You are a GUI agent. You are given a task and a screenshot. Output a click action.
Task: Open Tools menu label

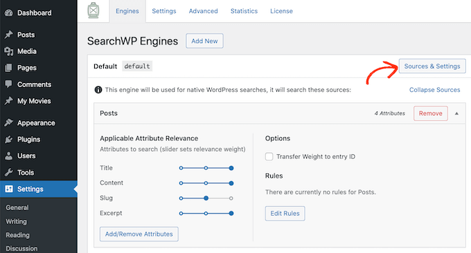tap(26, 173)
